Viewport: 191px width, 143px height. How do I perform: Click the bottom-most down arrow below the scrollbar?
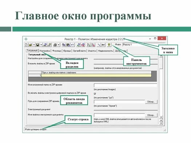[161, 123]
